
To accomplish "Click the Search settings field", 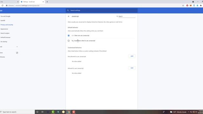I will coord(101,10).
